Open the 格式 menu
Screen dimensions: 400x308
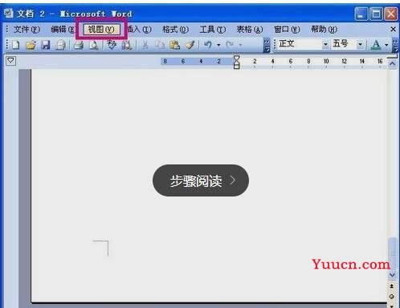(175, 29)
